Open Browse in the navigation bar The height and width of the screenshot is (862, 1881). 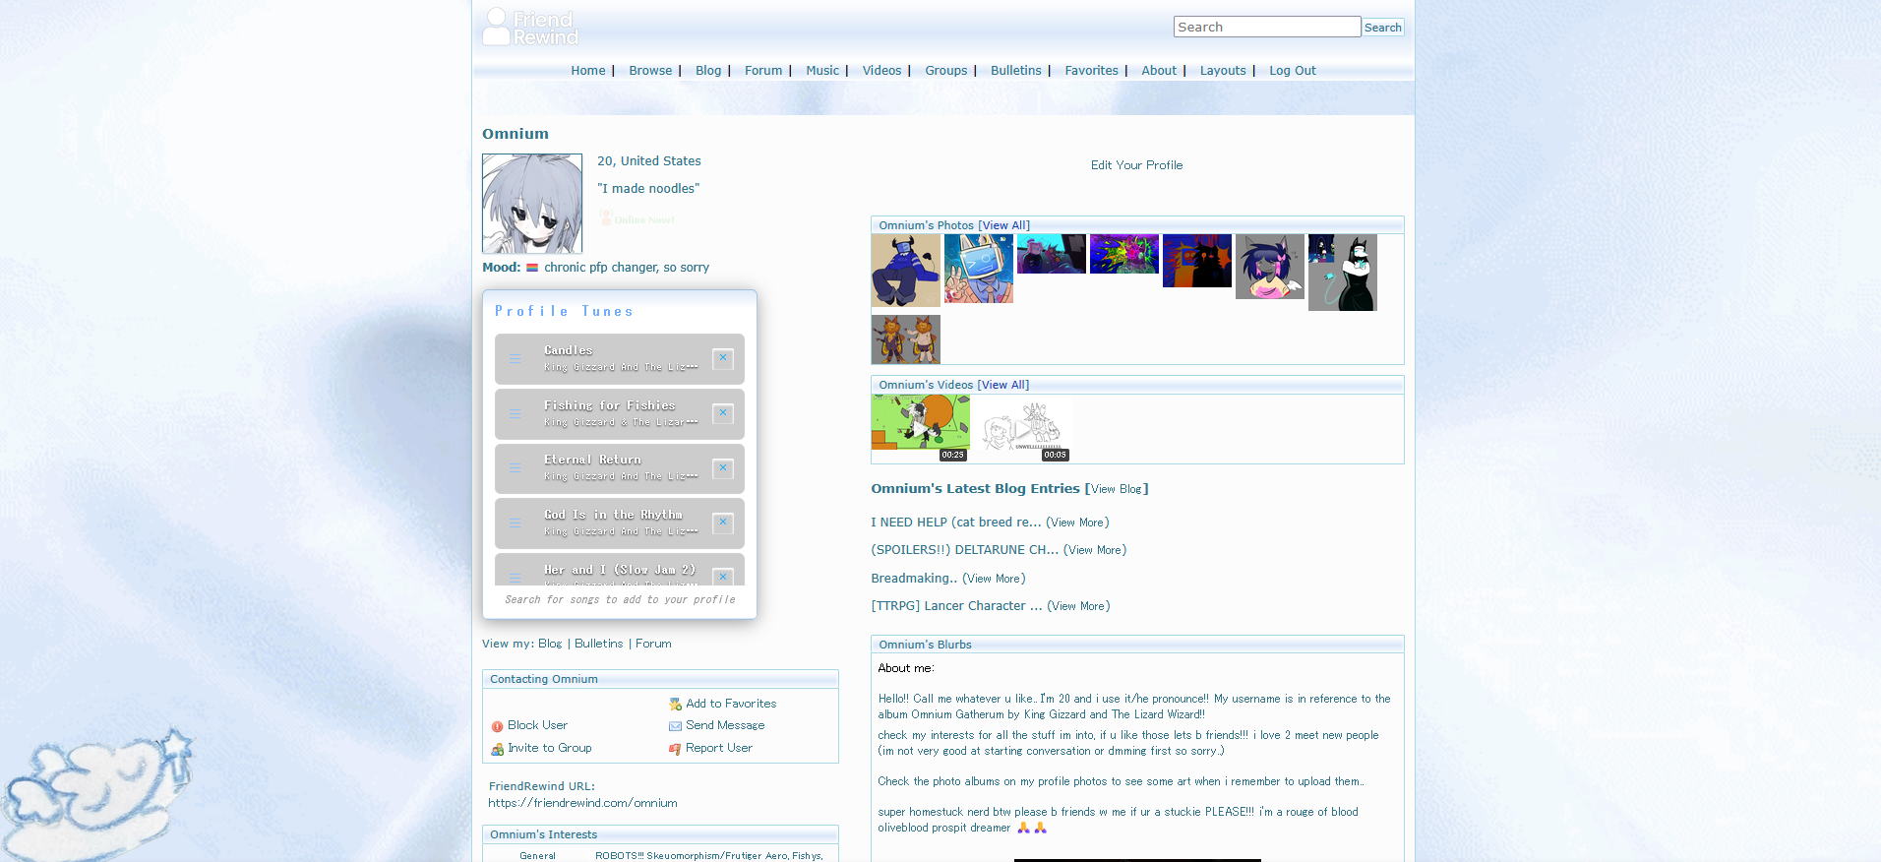pyautogui.click(x=650, y=71)
